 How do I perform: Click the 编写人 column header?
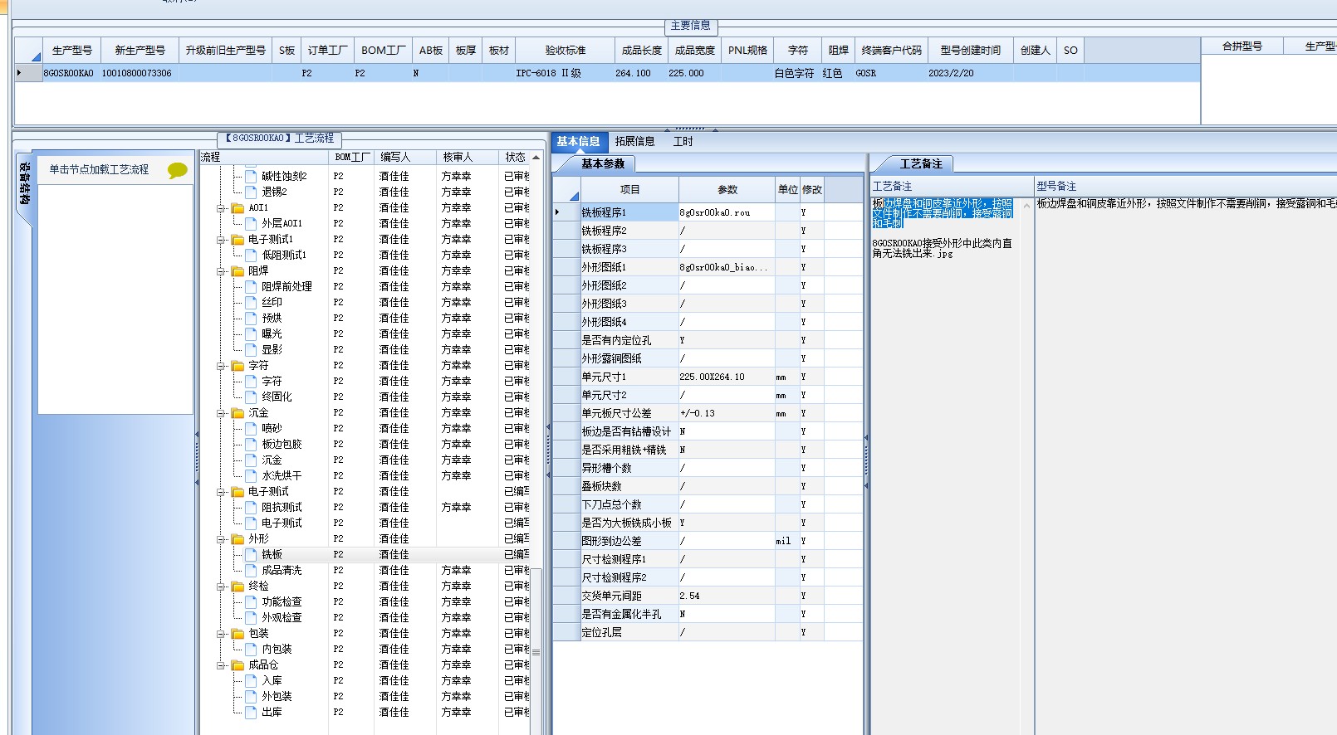pyautogui.click(x=405, y=157)
